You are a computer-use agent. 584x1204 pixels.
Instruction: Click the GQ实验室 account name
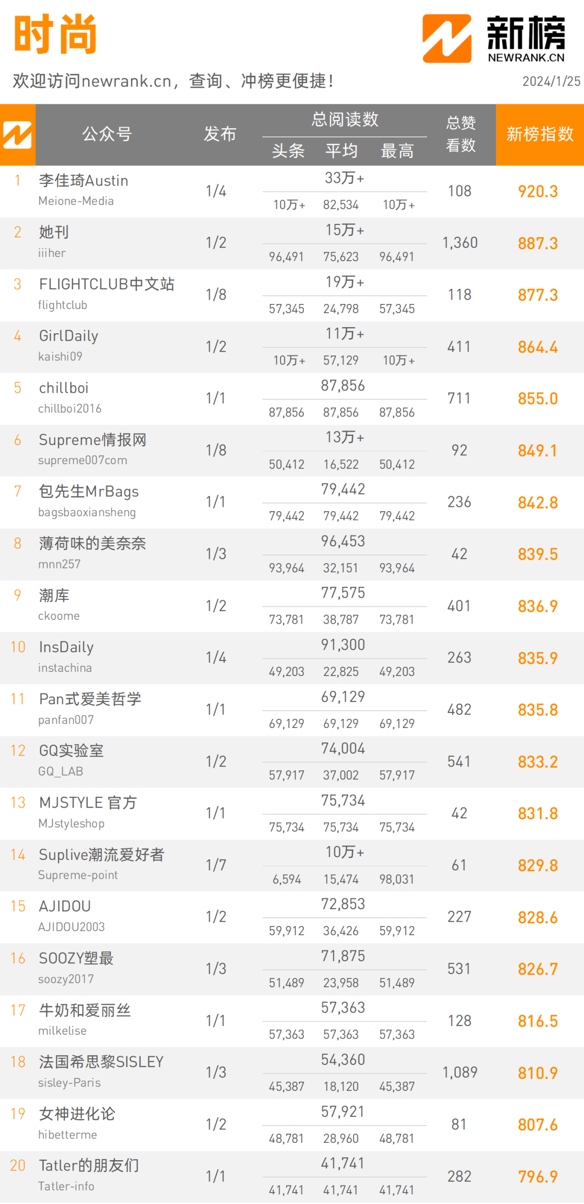pyautogui.click(x=71, y=751)
